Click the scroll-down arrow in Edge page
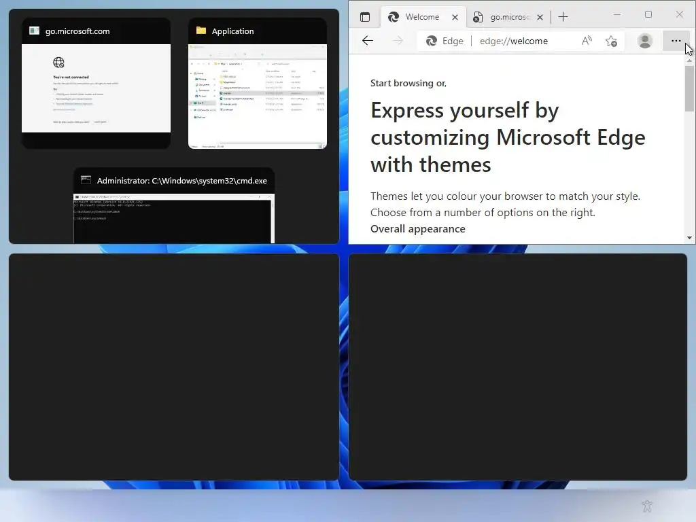 (689, 238)
